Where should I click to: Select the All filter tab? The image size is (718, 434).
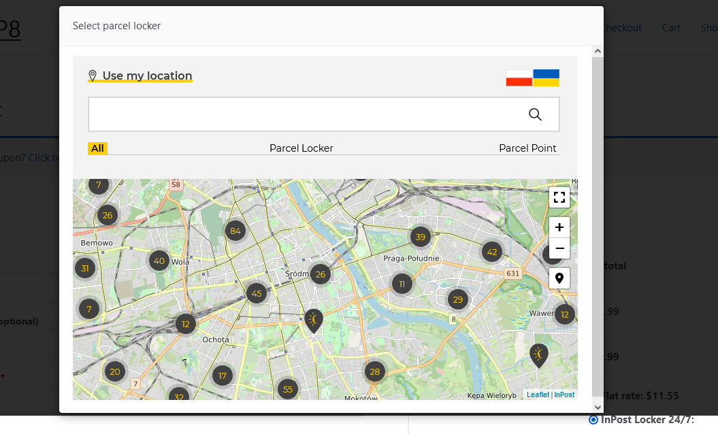point(97,148)
